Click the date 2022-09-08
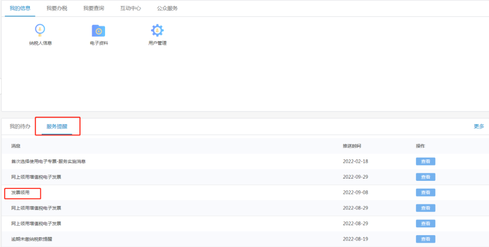 point(355,193)
